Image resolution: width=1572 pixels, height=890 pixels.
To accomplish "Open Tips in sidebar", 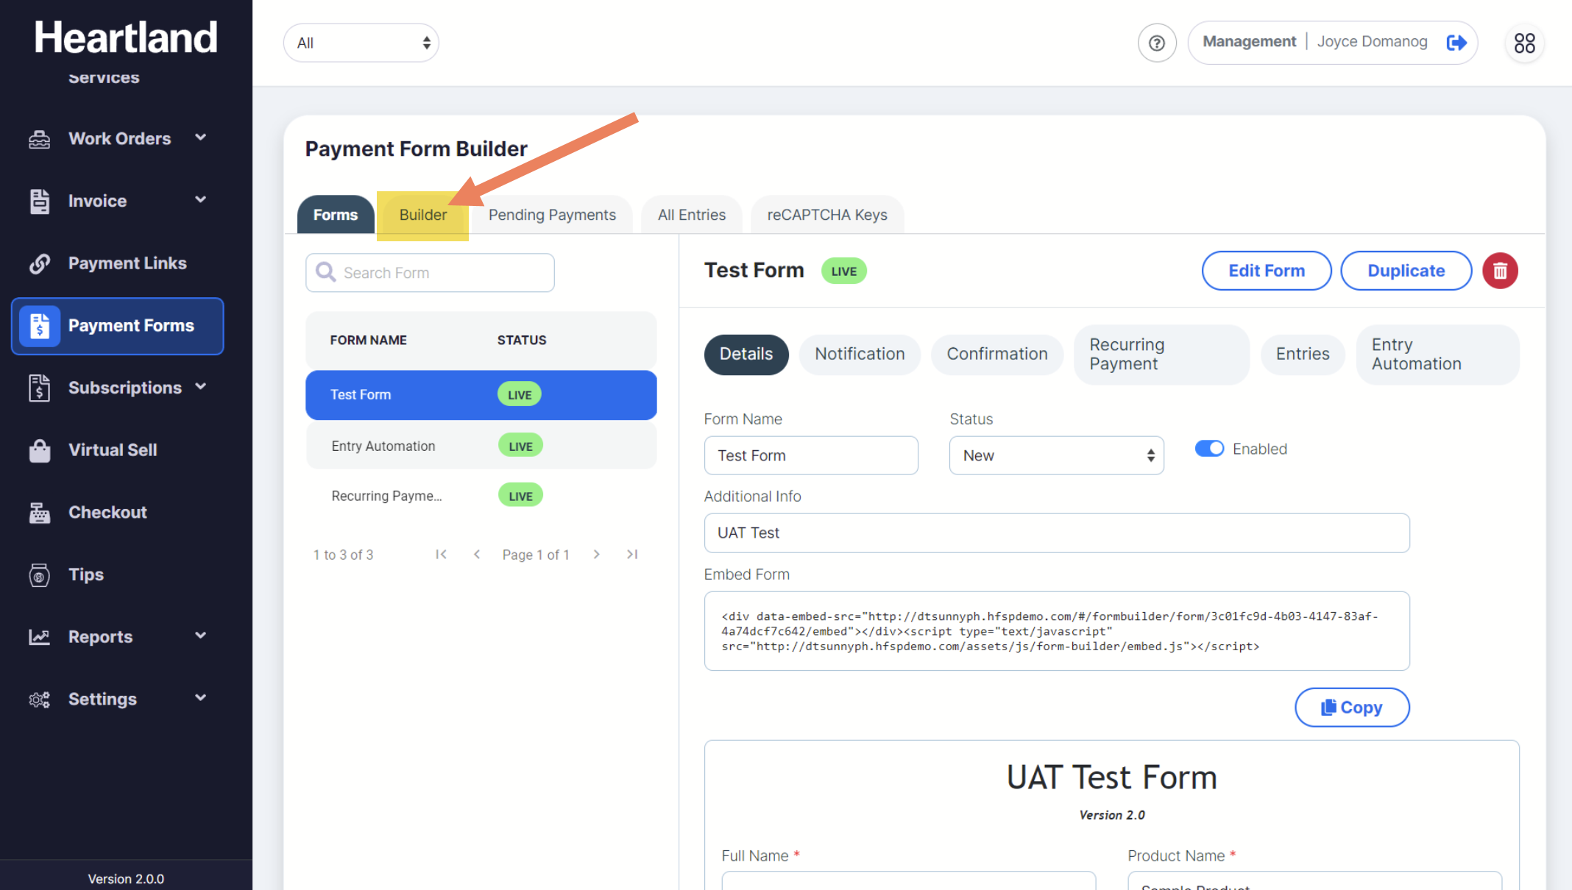I will point(85,574).
